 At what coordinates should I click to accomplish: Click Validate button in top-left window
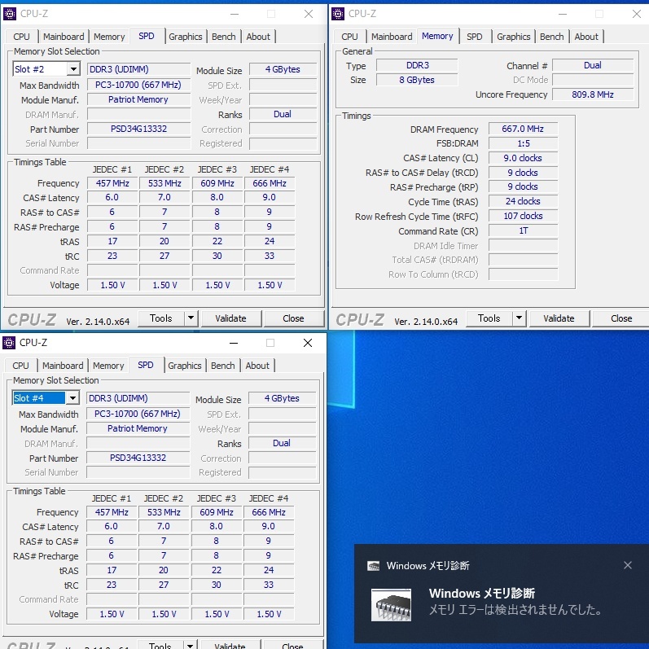pyautogui.click(x=230, y=318)
